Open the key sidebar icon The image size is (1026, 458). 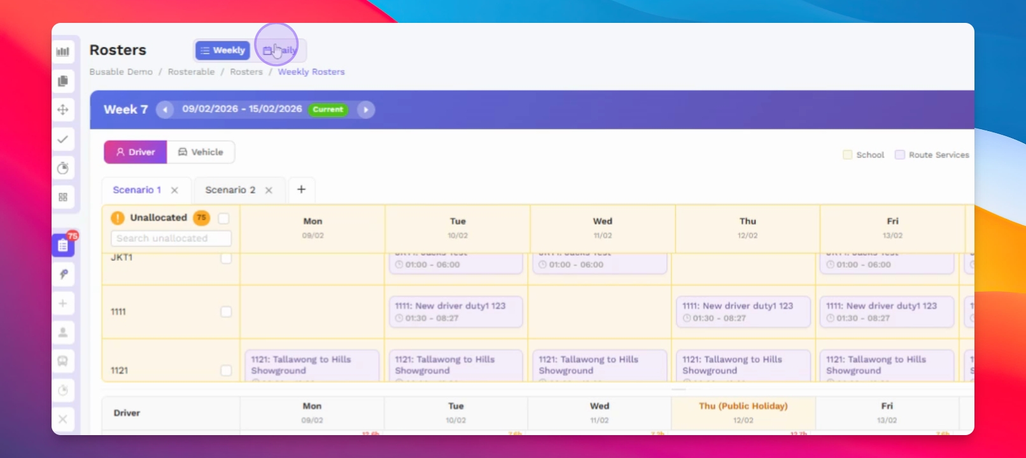coord(62,274)
